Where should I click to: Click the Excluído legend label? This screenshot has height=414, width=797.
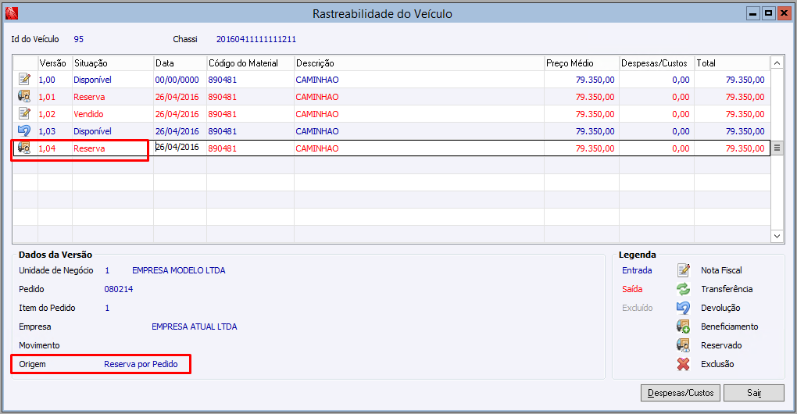(638, 308)
